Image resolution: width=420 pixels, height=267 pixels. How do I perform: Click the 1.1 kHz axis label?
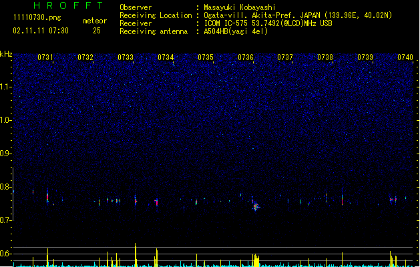tap(5, 87)
